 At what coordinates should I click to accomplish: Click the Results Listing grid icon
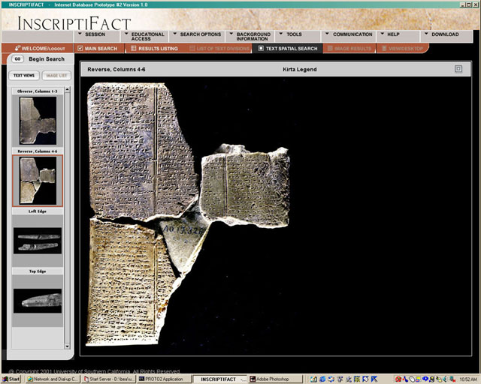tap(134, 49)
